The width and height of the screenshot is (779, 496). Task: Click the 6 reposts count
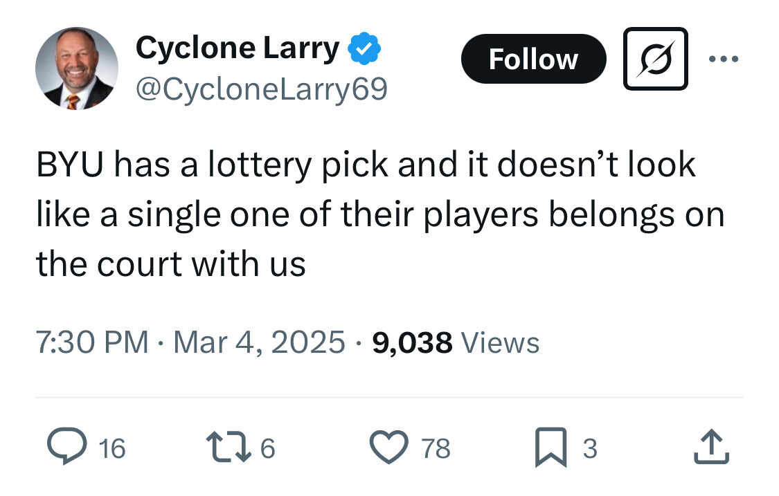point(268,449)
